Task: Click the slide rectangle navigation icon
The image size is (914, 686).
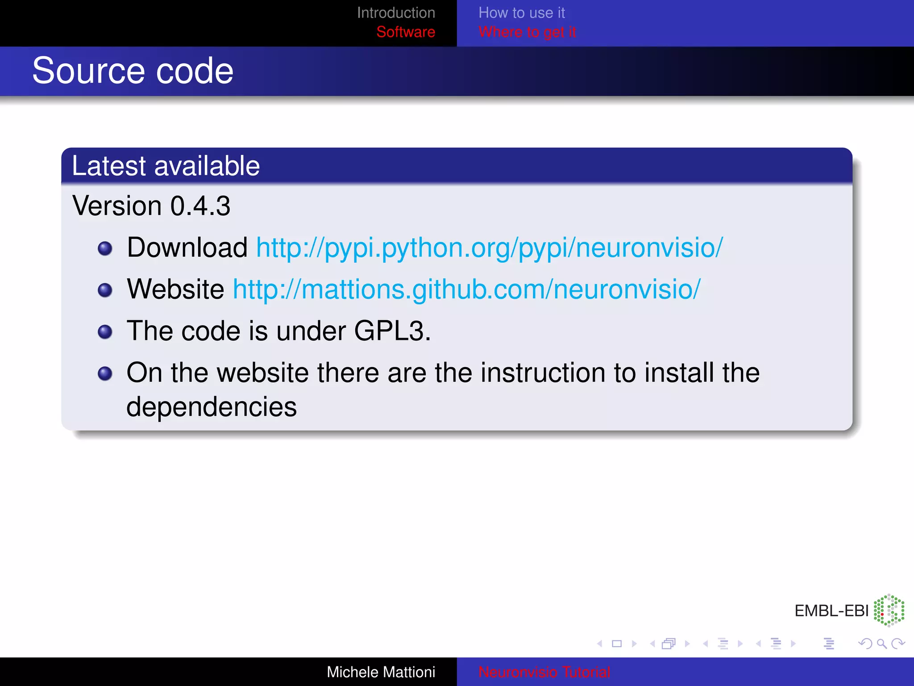Action: tap(617, 644)
